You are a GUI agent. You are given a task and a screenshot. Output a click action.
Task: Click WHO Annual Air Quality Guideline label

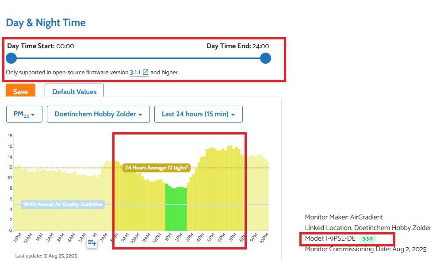(63, 204)
